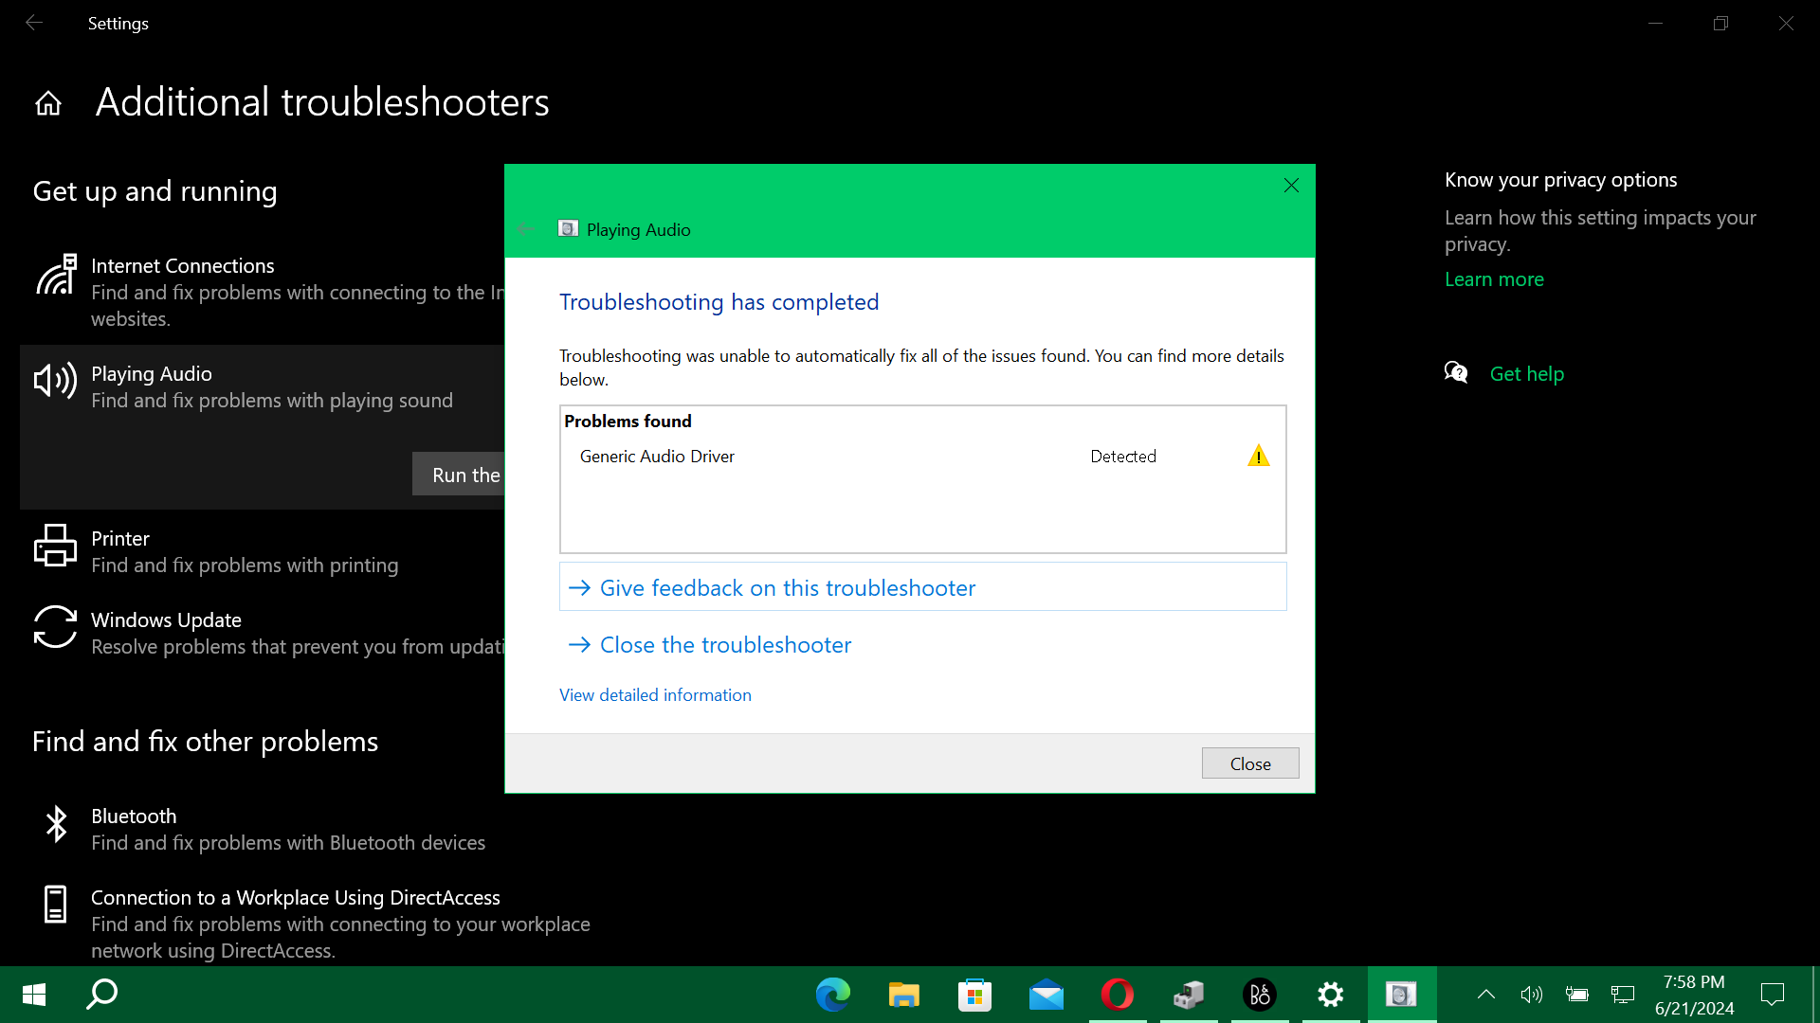Screen dimensions: 1820x1023
Task: Open Opera browser from the taskbar
Action: pyautogui.click(x=1117, y=995)
